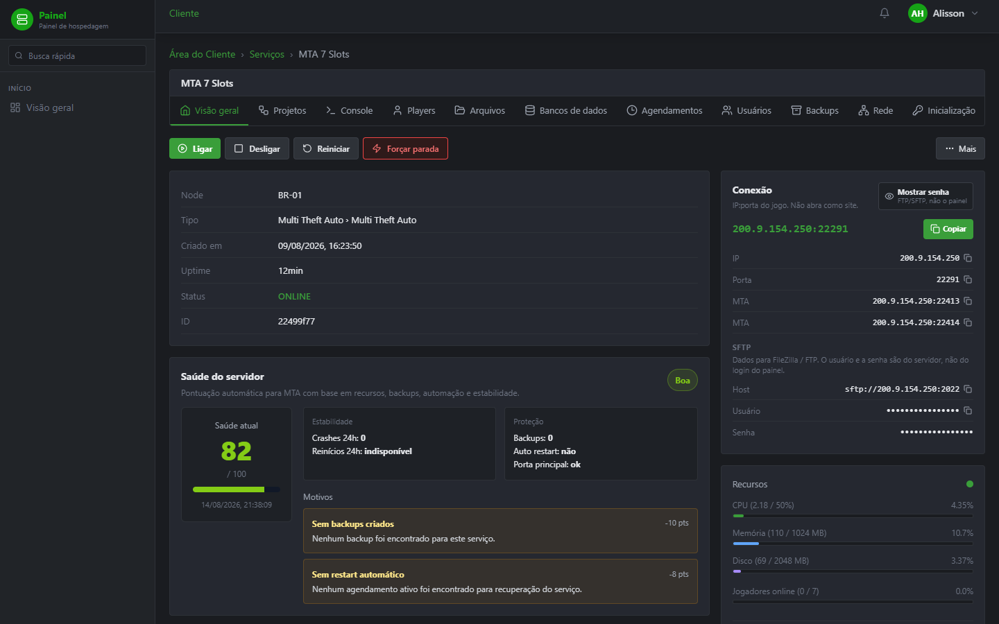Click the green Recursos status dot
This screenshot has width=999, height=624.
(x=970, y=484)
